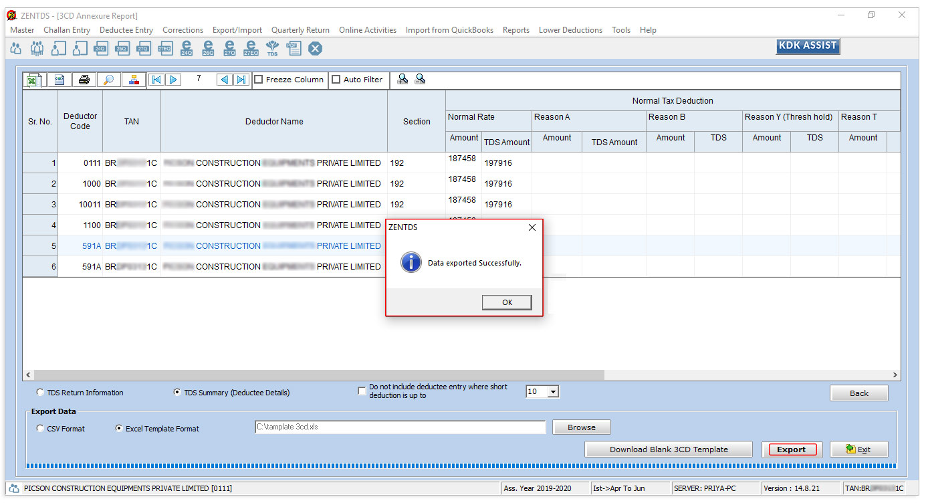
Task: Jump to the first record with the navigation arrow
Action: pos(156,80)
